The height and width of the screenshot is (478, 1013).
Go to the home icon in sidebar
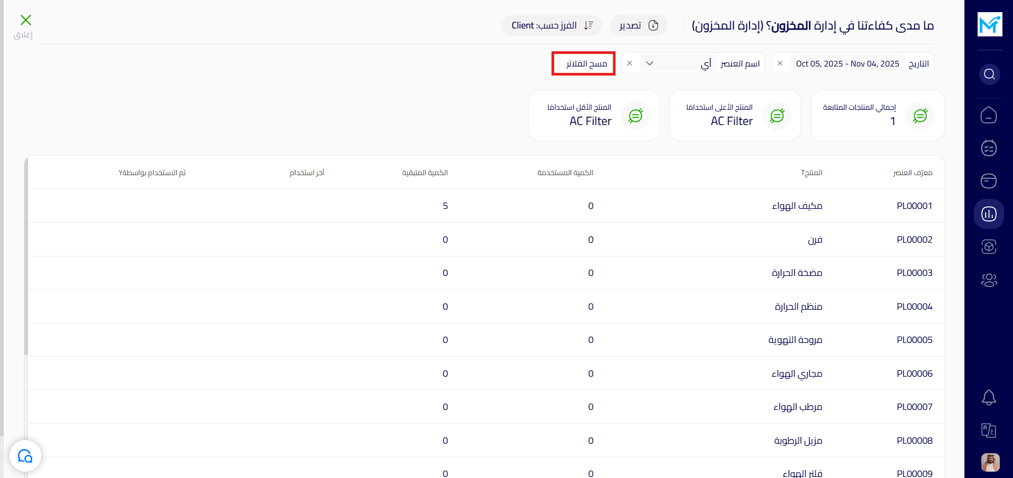989,115
